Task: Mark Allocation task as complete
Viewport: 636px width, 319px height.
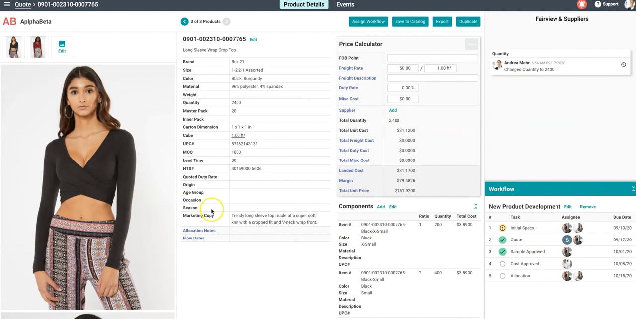Action: [x=502, y=276]
